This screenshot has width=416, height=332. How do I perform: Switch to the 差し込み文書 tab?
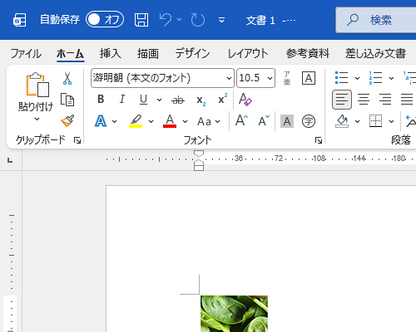point(375,53)
